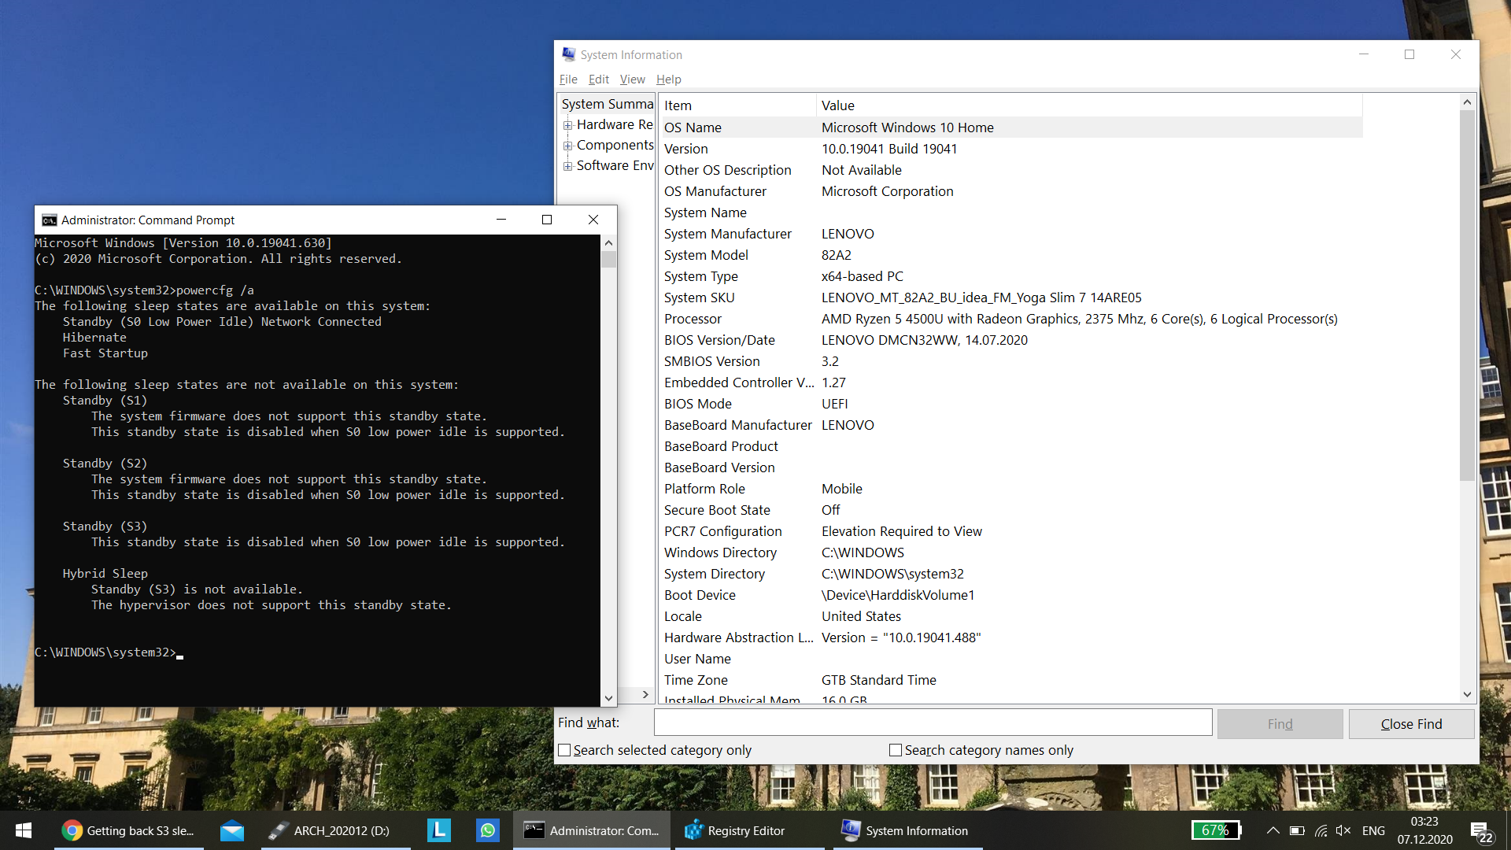The image size is (1511, 850).
Task: Open the View menu in System Information
Action: pyautogui.click(x=632, y=79)
